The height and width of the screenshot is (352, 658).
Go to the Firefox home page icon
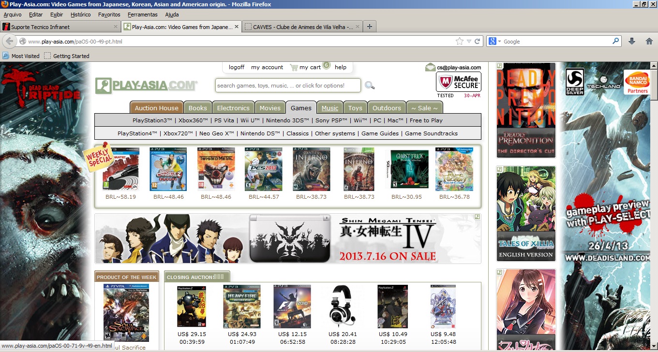click(x=649, y=42)
